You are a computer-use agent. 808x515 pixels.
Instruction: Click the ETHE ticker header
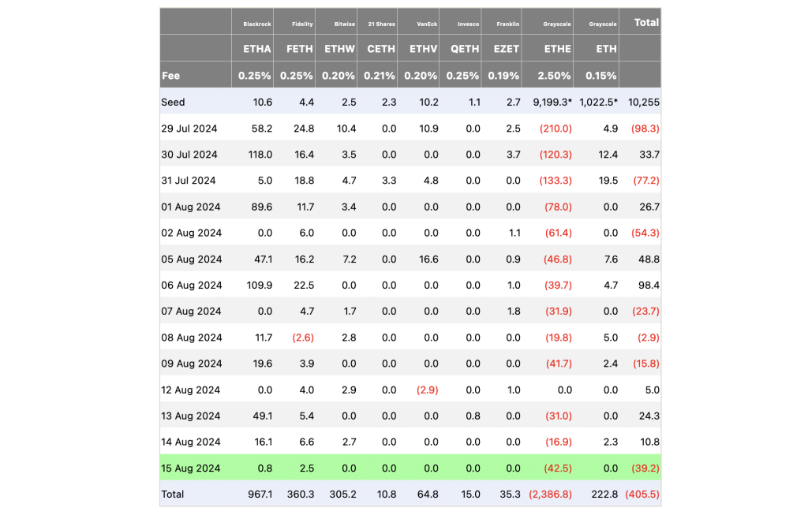tap(558, 49)
